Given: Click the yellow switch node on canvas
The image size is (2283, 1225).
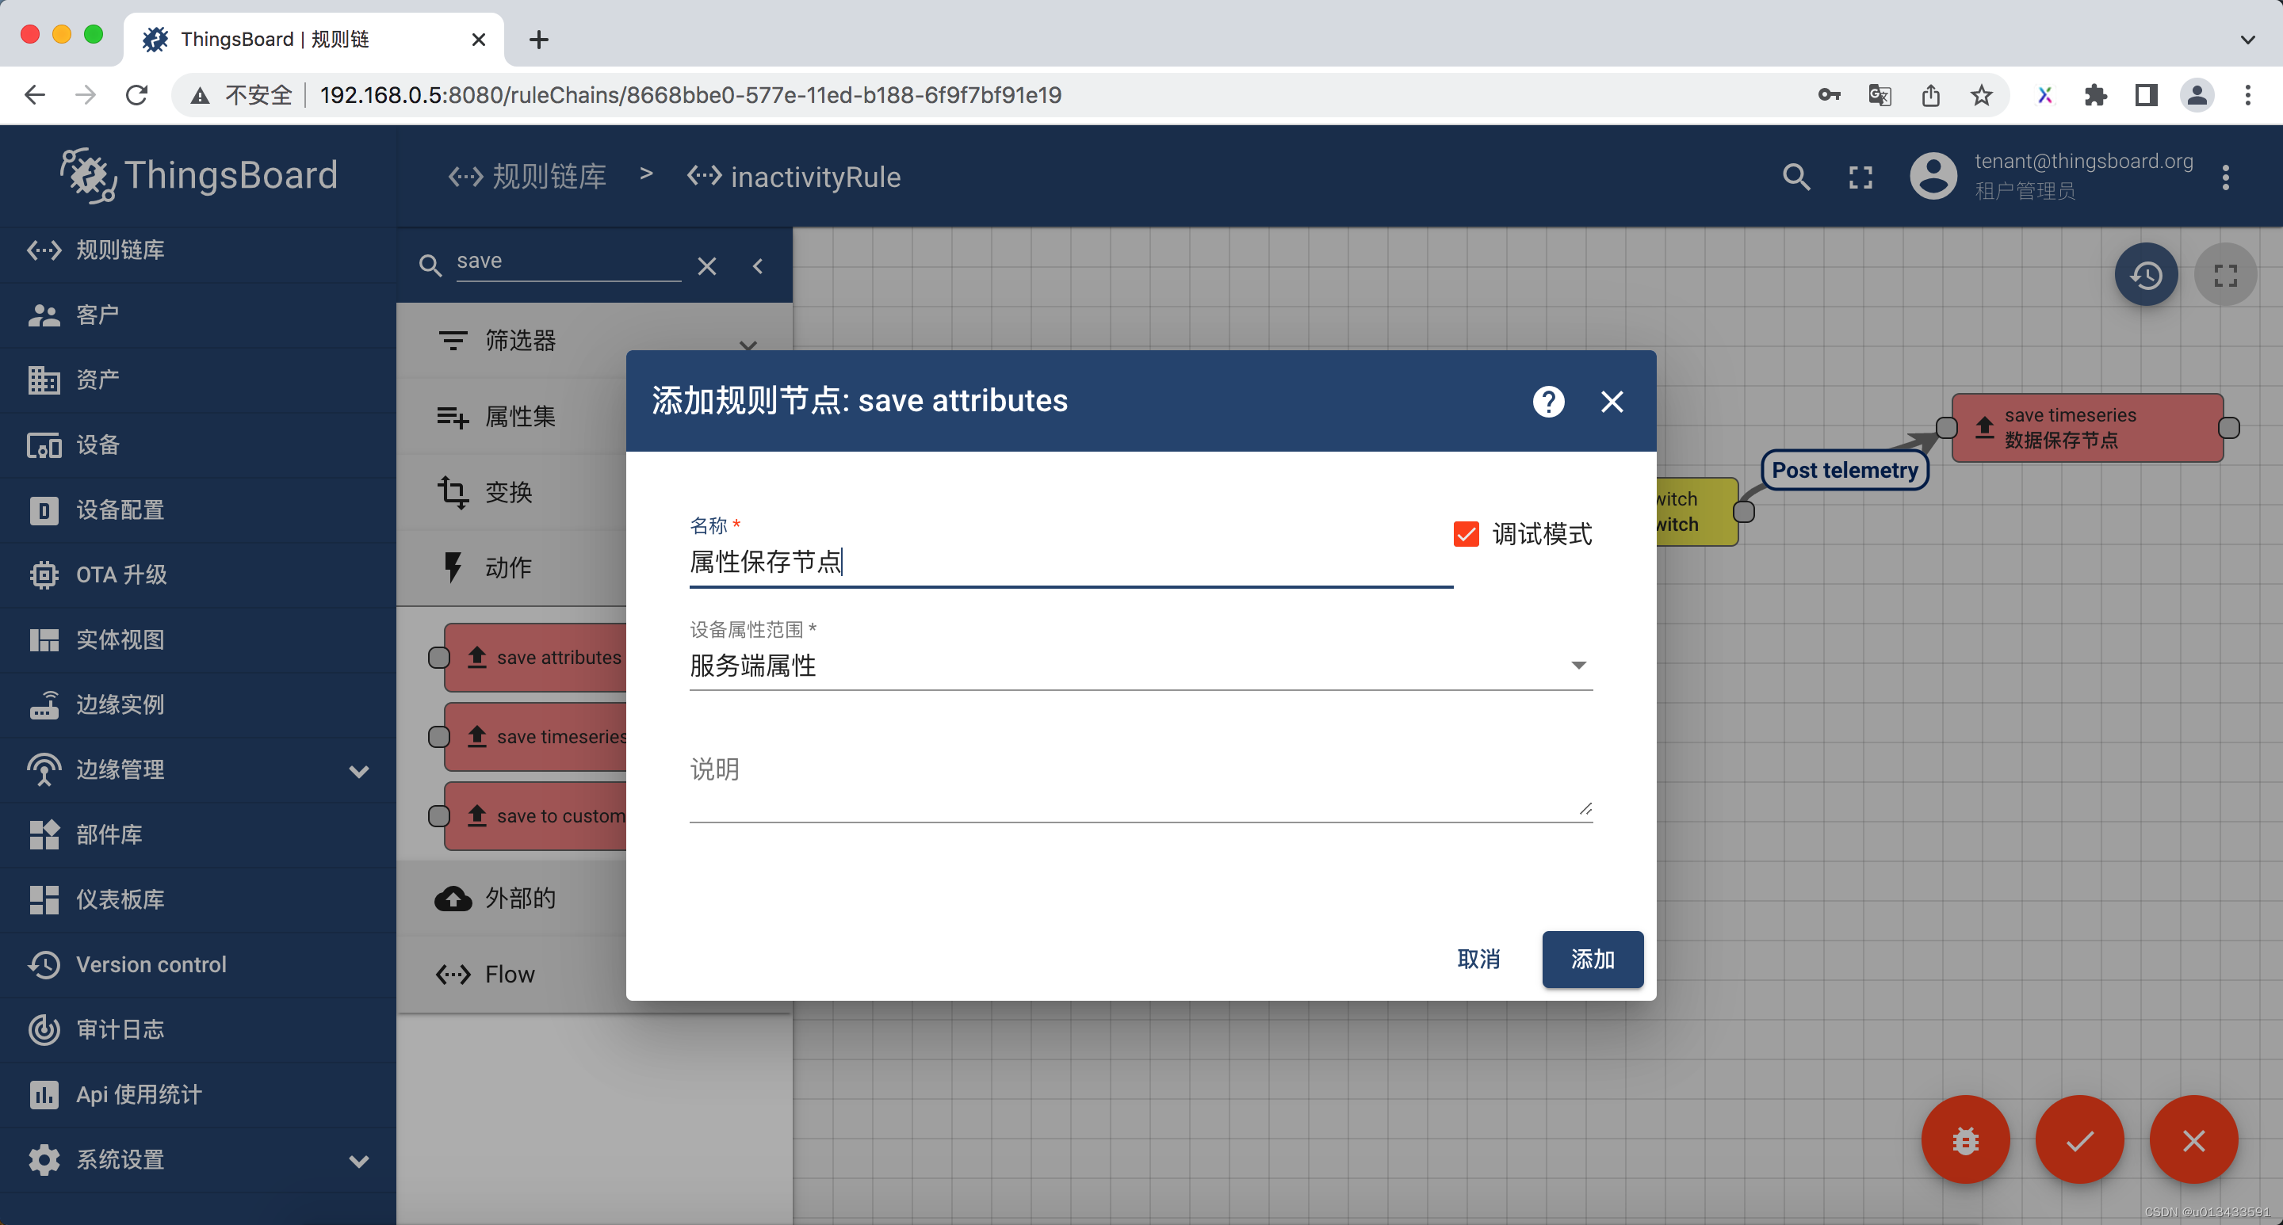Looking at the screenshot, I should (1696, 512).
